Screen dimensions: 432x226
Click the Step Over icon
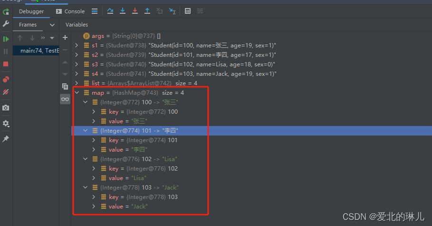coord(110,11)
